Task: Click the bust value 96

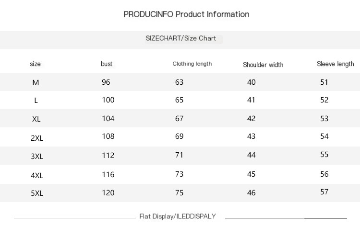Action: 106,82
